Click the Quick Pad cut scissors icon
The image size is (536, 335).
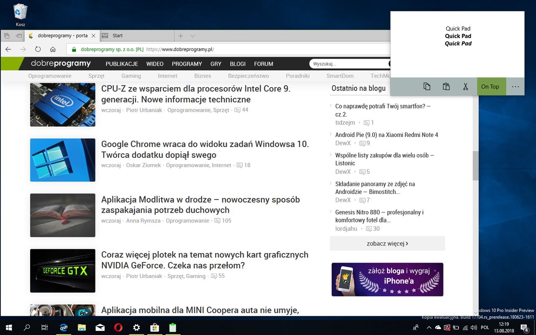point(465,87)
